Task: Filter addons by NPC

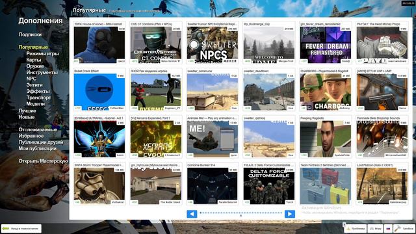Action: [x=31, y=79]
